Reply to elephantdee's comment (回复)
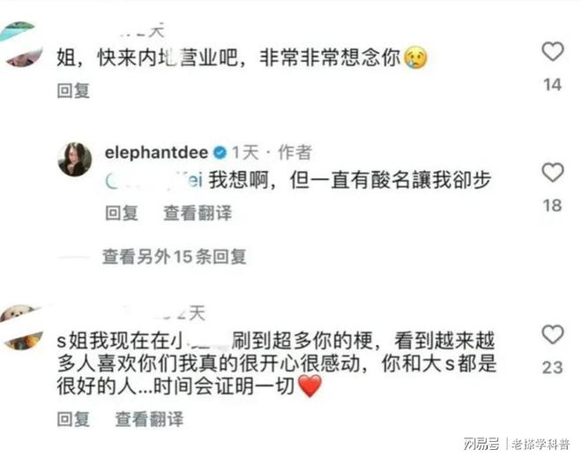The image size is (582, 457). tap(122, 213)
